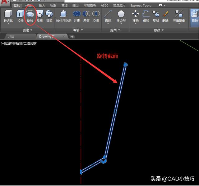Expand the 创建 panel flyout

27,30
